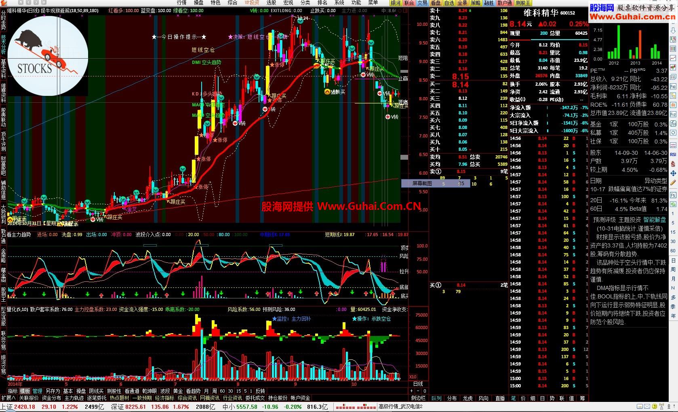Screen dimensions: 678x412
Task: Click the 主题投资 link
Action: pyautogui.click(x=630, y=220)
